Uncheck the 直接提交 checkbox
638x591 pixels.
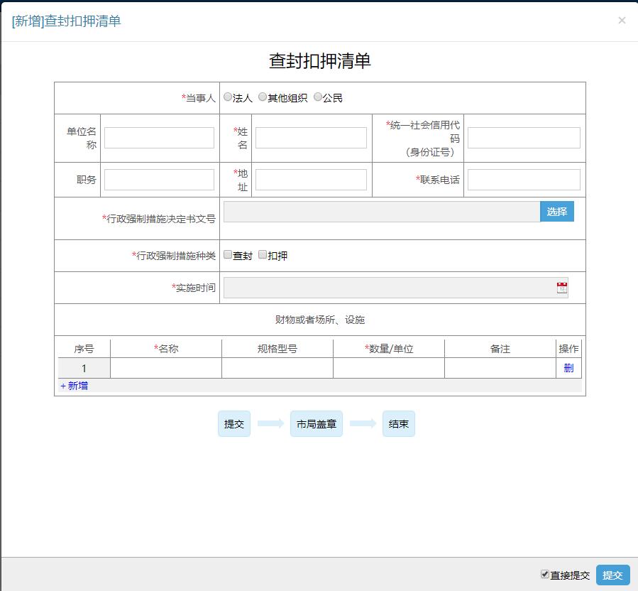(x=545, y=574)
